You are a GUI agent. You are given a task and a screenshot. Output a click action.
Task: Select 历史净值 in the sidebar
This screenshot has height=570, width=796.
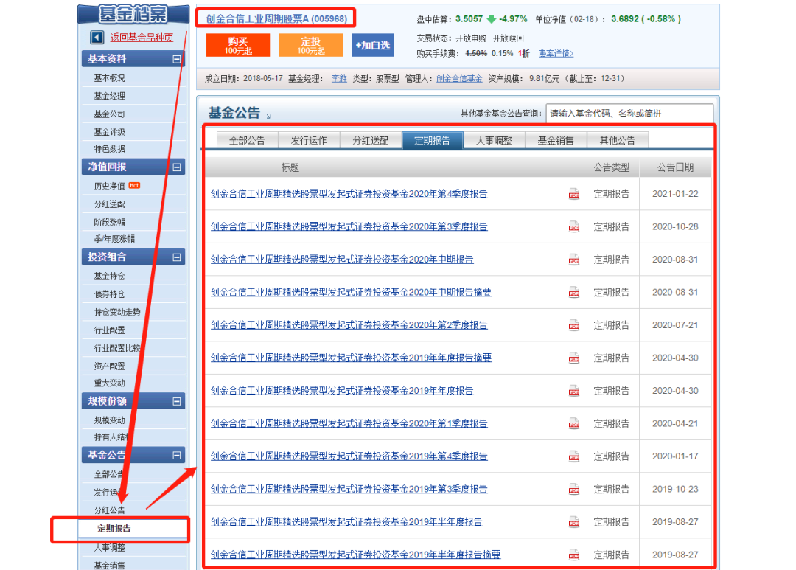(x=109, y=186)
